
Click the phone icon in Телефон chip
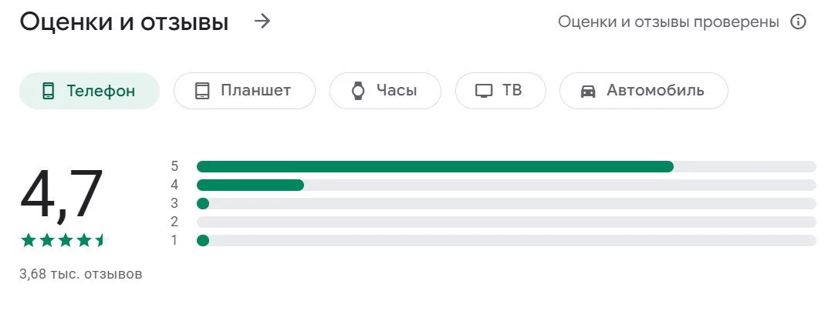click(48, 91)
